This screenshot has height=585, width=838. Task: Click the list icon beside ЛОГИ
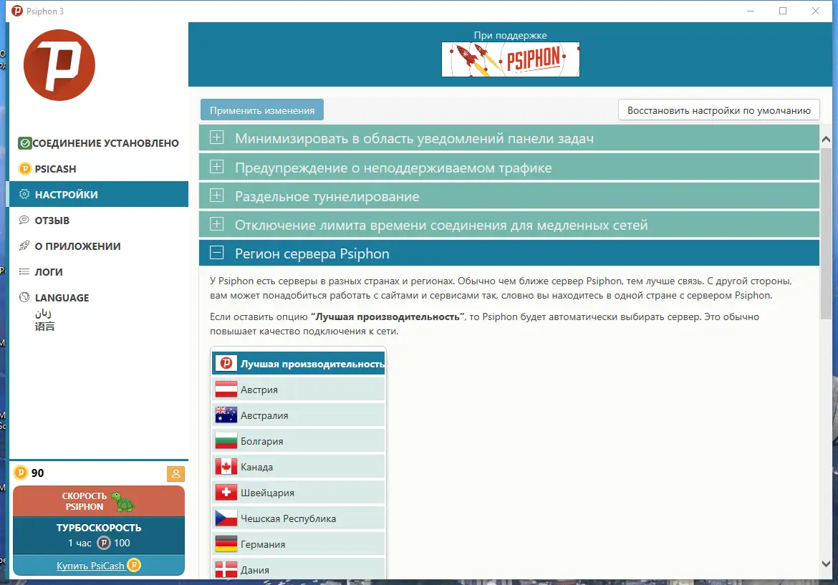(x=24, y=271)
